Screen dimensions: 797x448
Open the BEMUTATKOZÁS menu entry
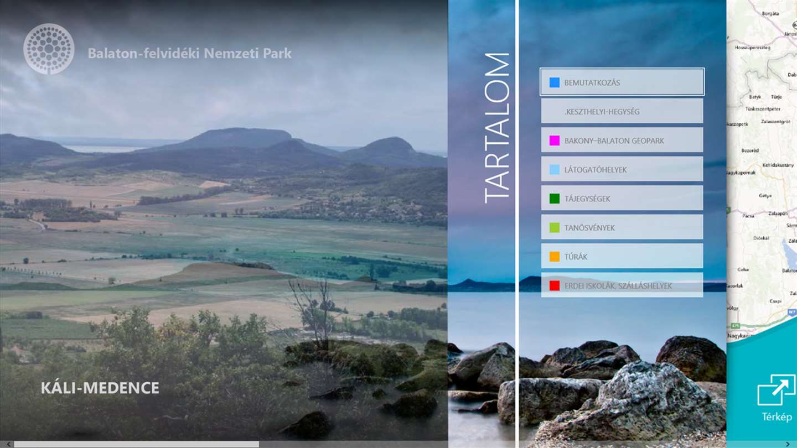click(x=622, y=82)
